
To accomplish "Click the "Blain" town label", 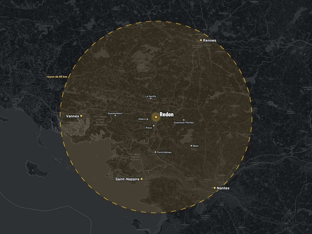I will click(x=196, y=146).
